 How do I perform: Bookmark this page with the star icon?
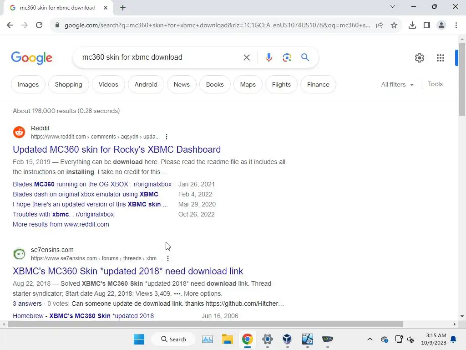tap(394, 26)
